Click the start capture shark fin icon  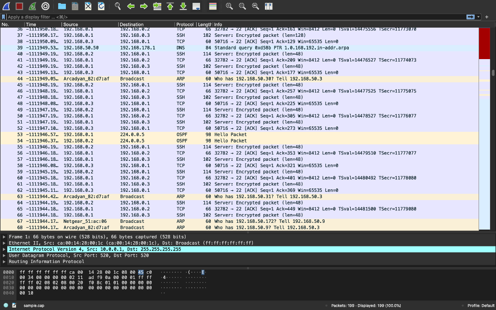point(6,6)
